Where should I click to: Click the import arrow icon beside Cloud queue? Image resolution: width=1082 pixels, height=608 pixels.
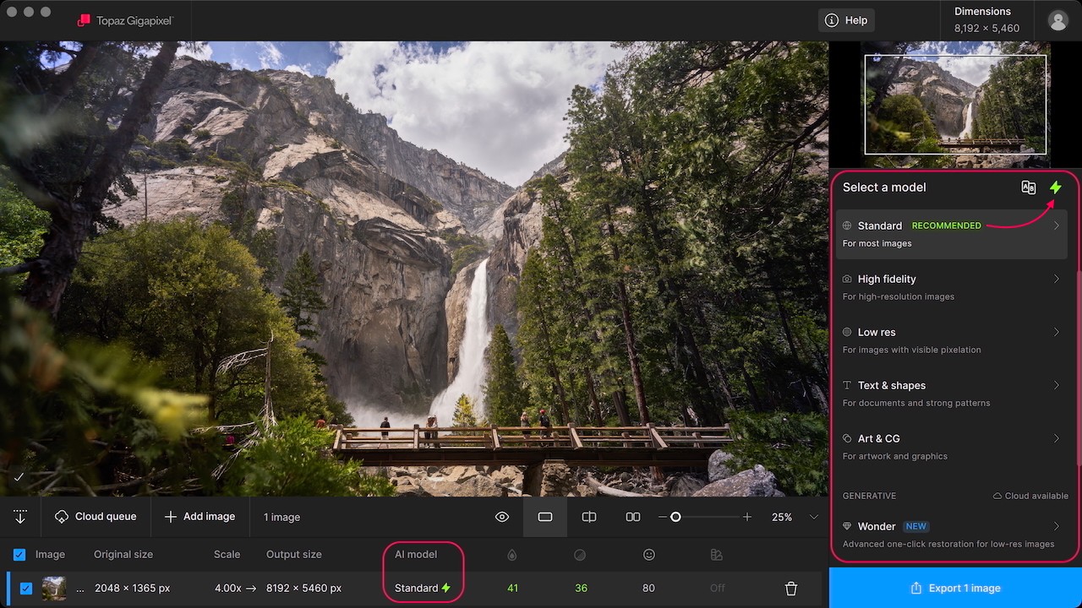click(x=20, y=517)
